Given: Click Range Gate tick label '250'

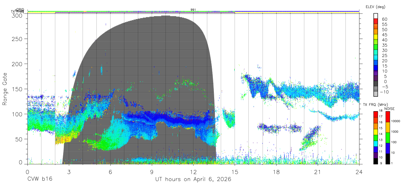Looking at the screenshot, I should (17, 39).
